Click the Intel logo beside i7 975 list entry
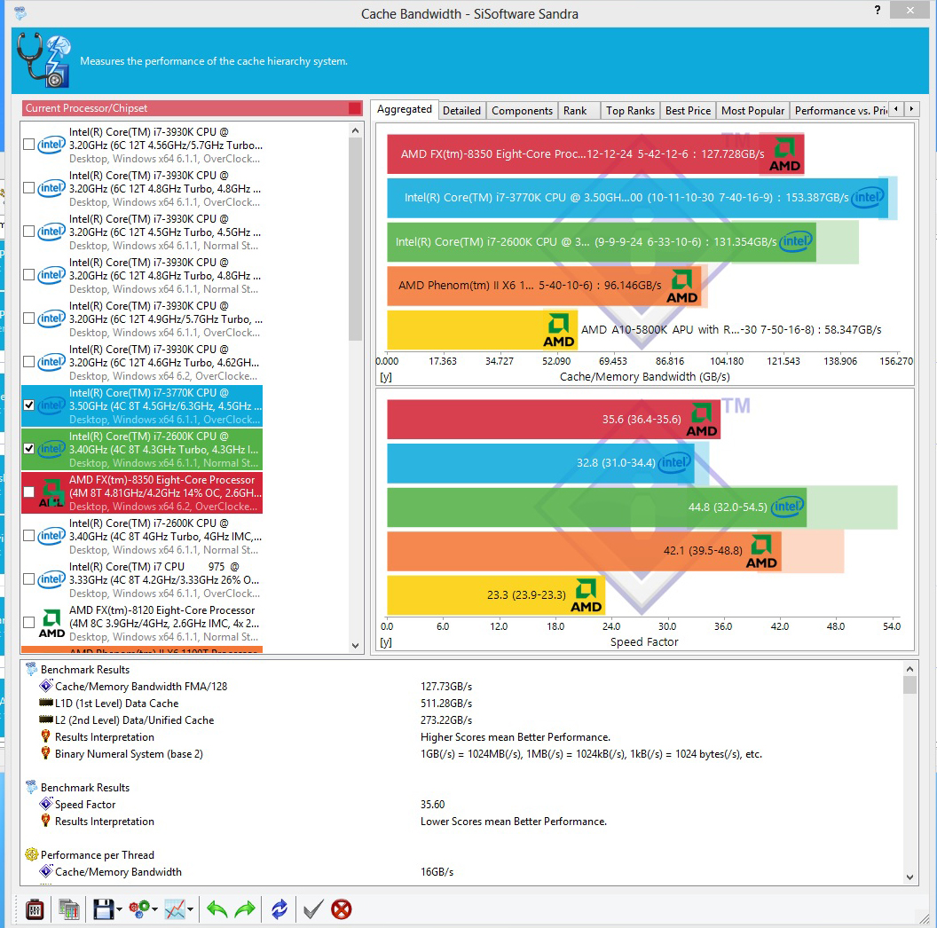The image size is (937, 928). (51, 579)
